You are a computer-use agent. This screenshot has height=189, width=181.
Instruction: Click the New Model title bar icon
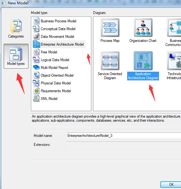pos(4,3)
